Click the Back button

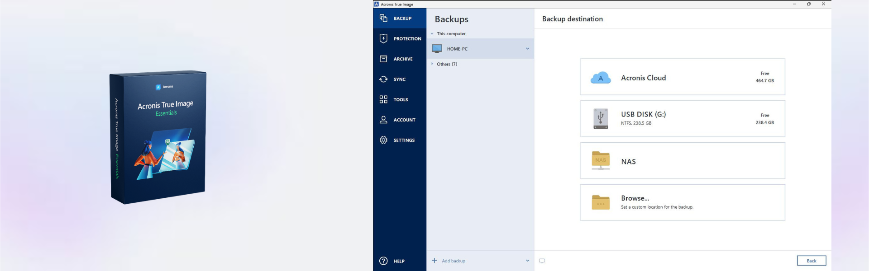pos(812,261)
